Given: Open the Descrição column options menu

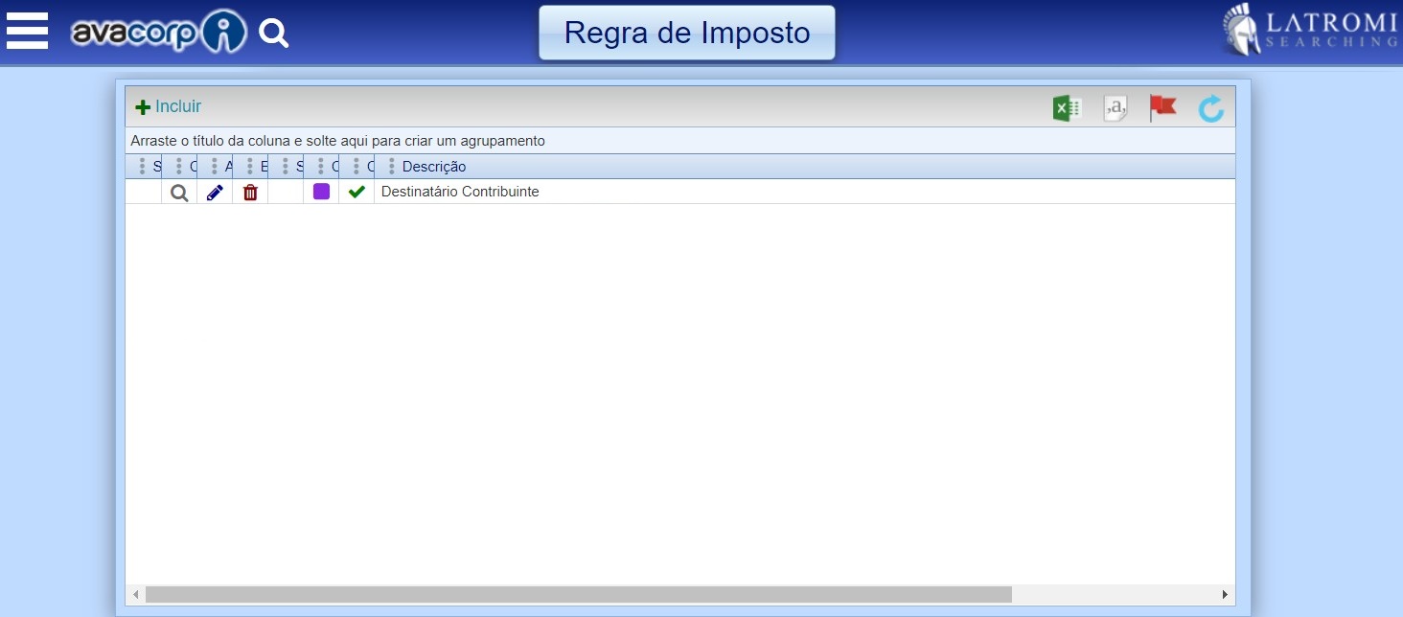Looking at the screenshot, I should 391,167.
